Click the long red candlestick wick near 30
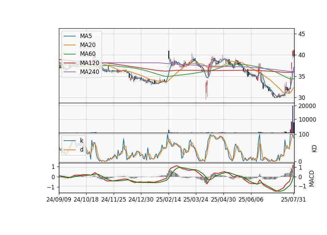The width and height of the screenshot is (327, 235). 206,91
